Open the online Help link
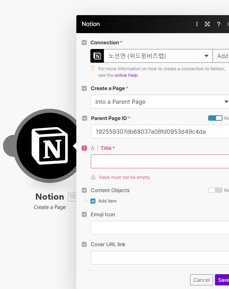This screenshot has width=229, height=289. (126, 75)
